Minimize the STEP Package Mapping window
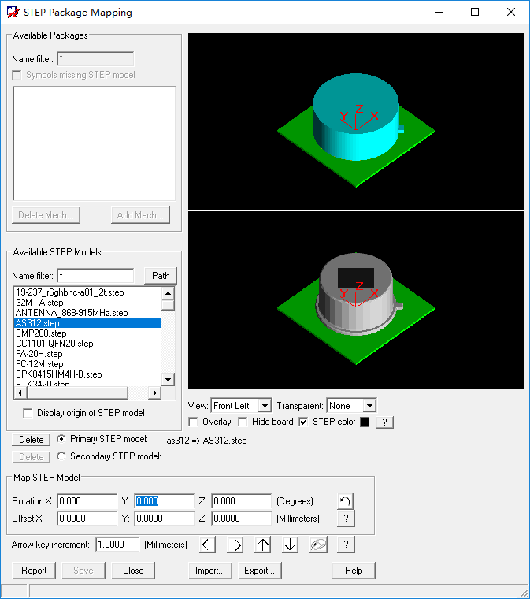The height and width of the screenshot is (599, 530). click(x=439, y=13)
